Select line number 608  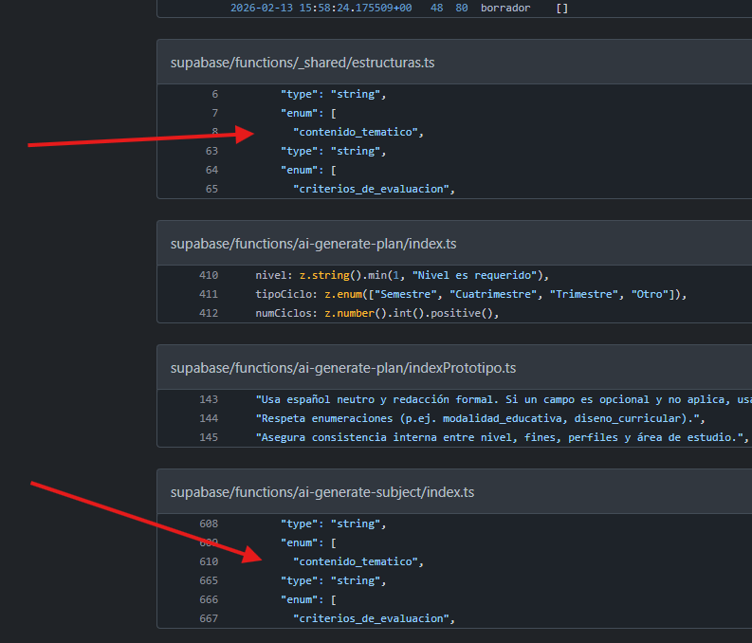(x=209, y=524)
